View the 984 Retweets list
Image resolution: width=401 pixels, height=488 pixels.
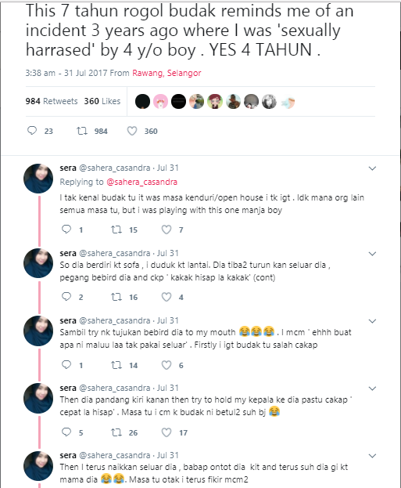pos(52,101)
